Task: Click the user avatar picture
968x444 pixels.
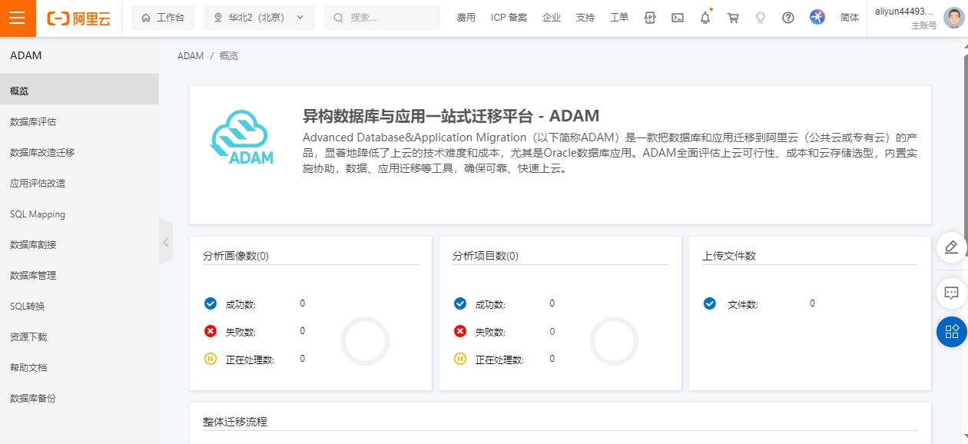Action: 953,18
